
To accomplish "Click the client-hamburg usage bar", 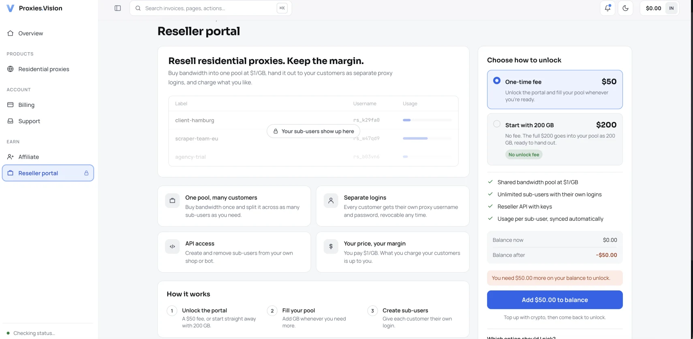I will tap(427, 120).
